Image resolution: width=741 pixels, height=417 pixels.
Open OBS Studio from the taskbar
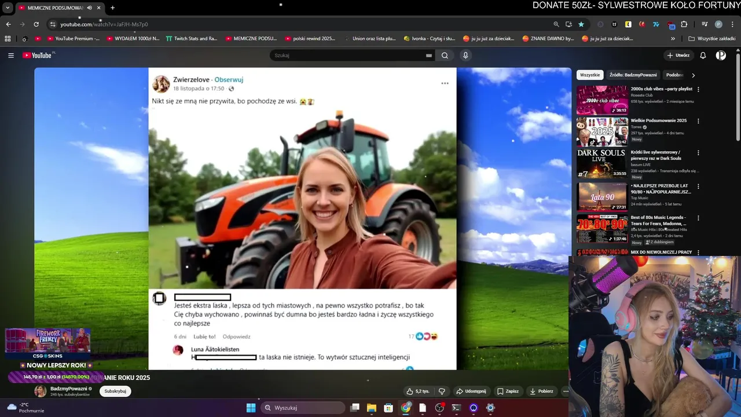click(x=439, y=408)
